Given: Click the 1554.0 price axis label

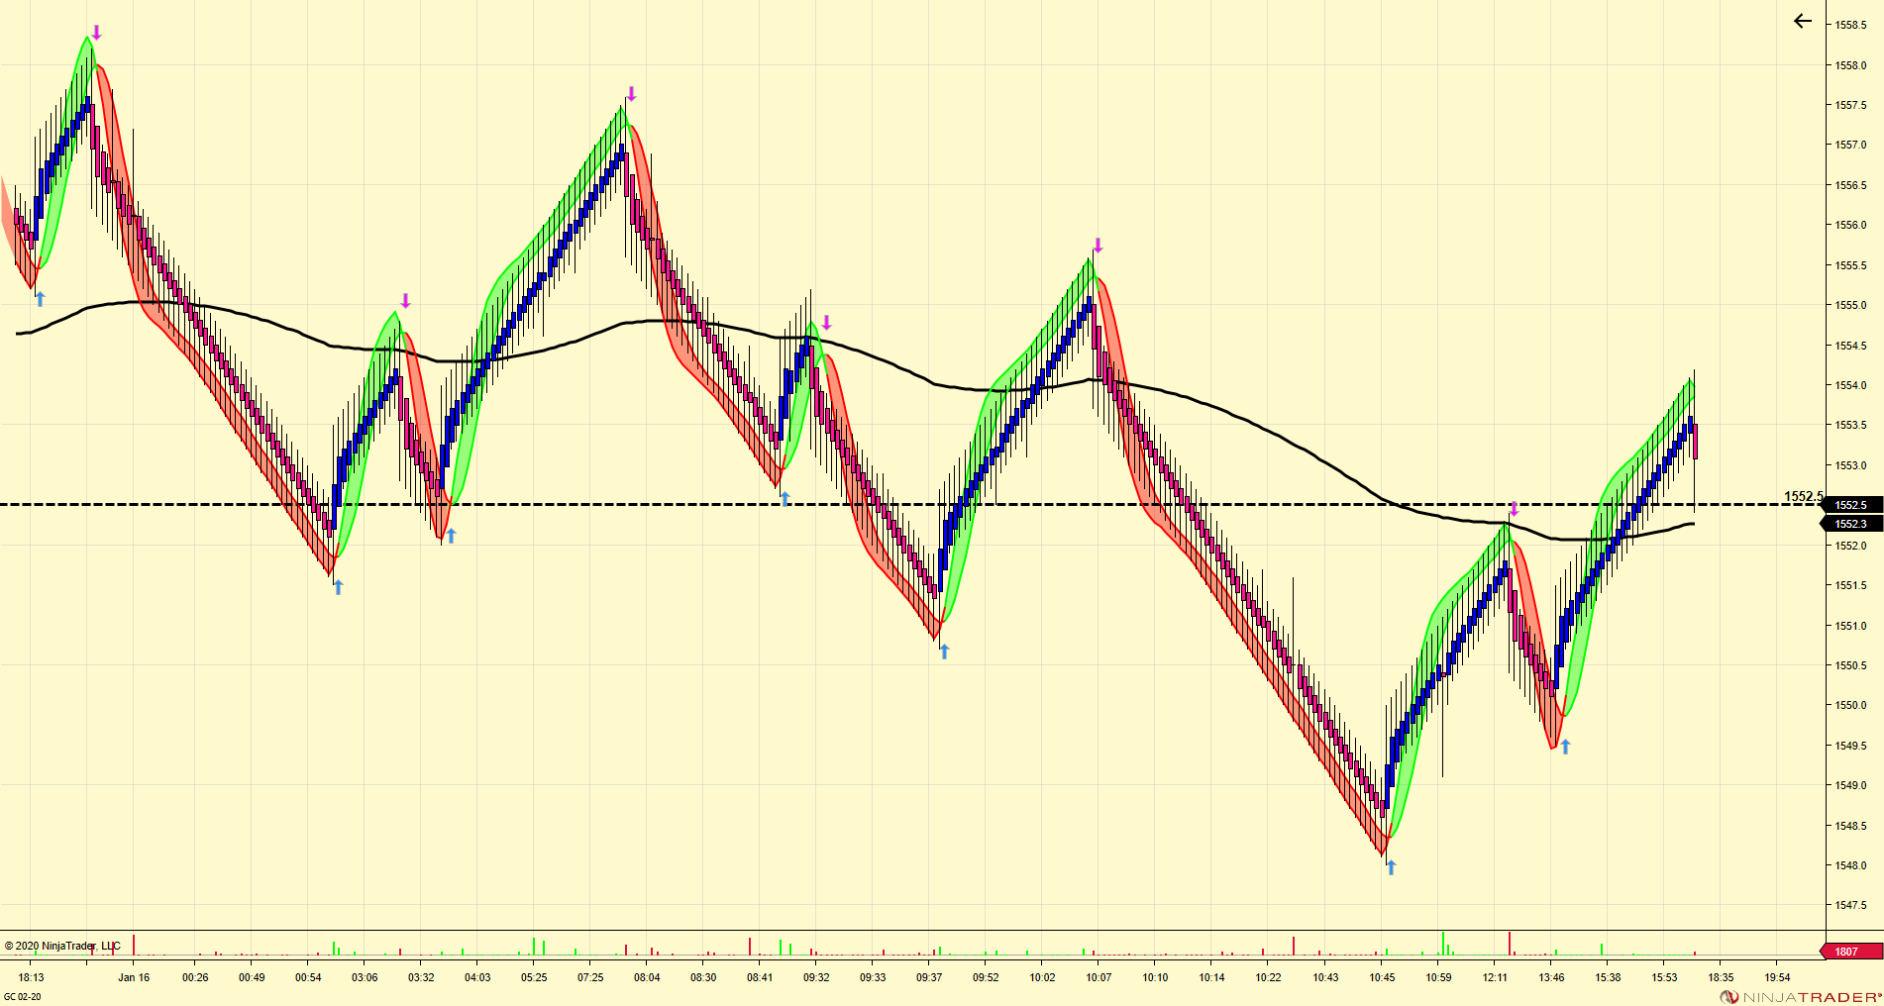Looking at the screenshot, I should click(x=1850, y=385).
